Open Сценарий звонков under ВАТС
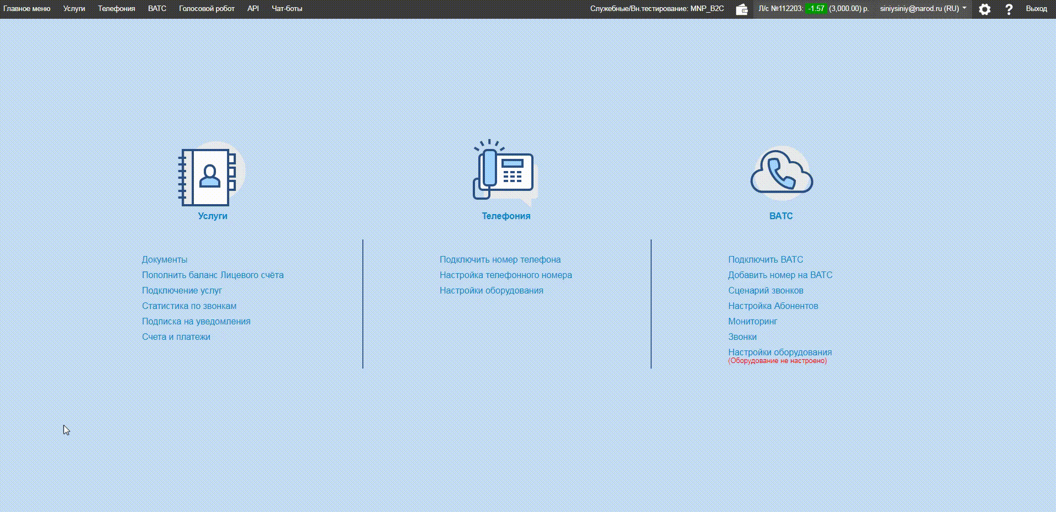The height and width of the screenshot is (512, 1056). pos(765,290)
